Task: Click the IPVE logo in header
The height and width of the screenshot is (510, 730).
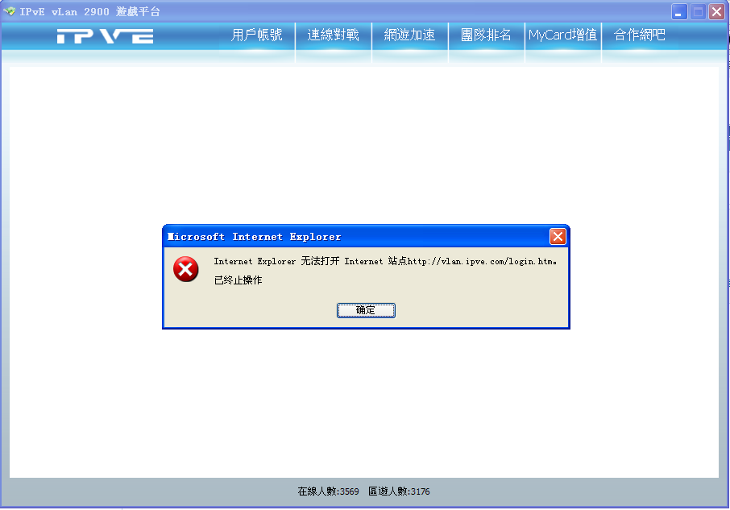Action: click(106, 35)
